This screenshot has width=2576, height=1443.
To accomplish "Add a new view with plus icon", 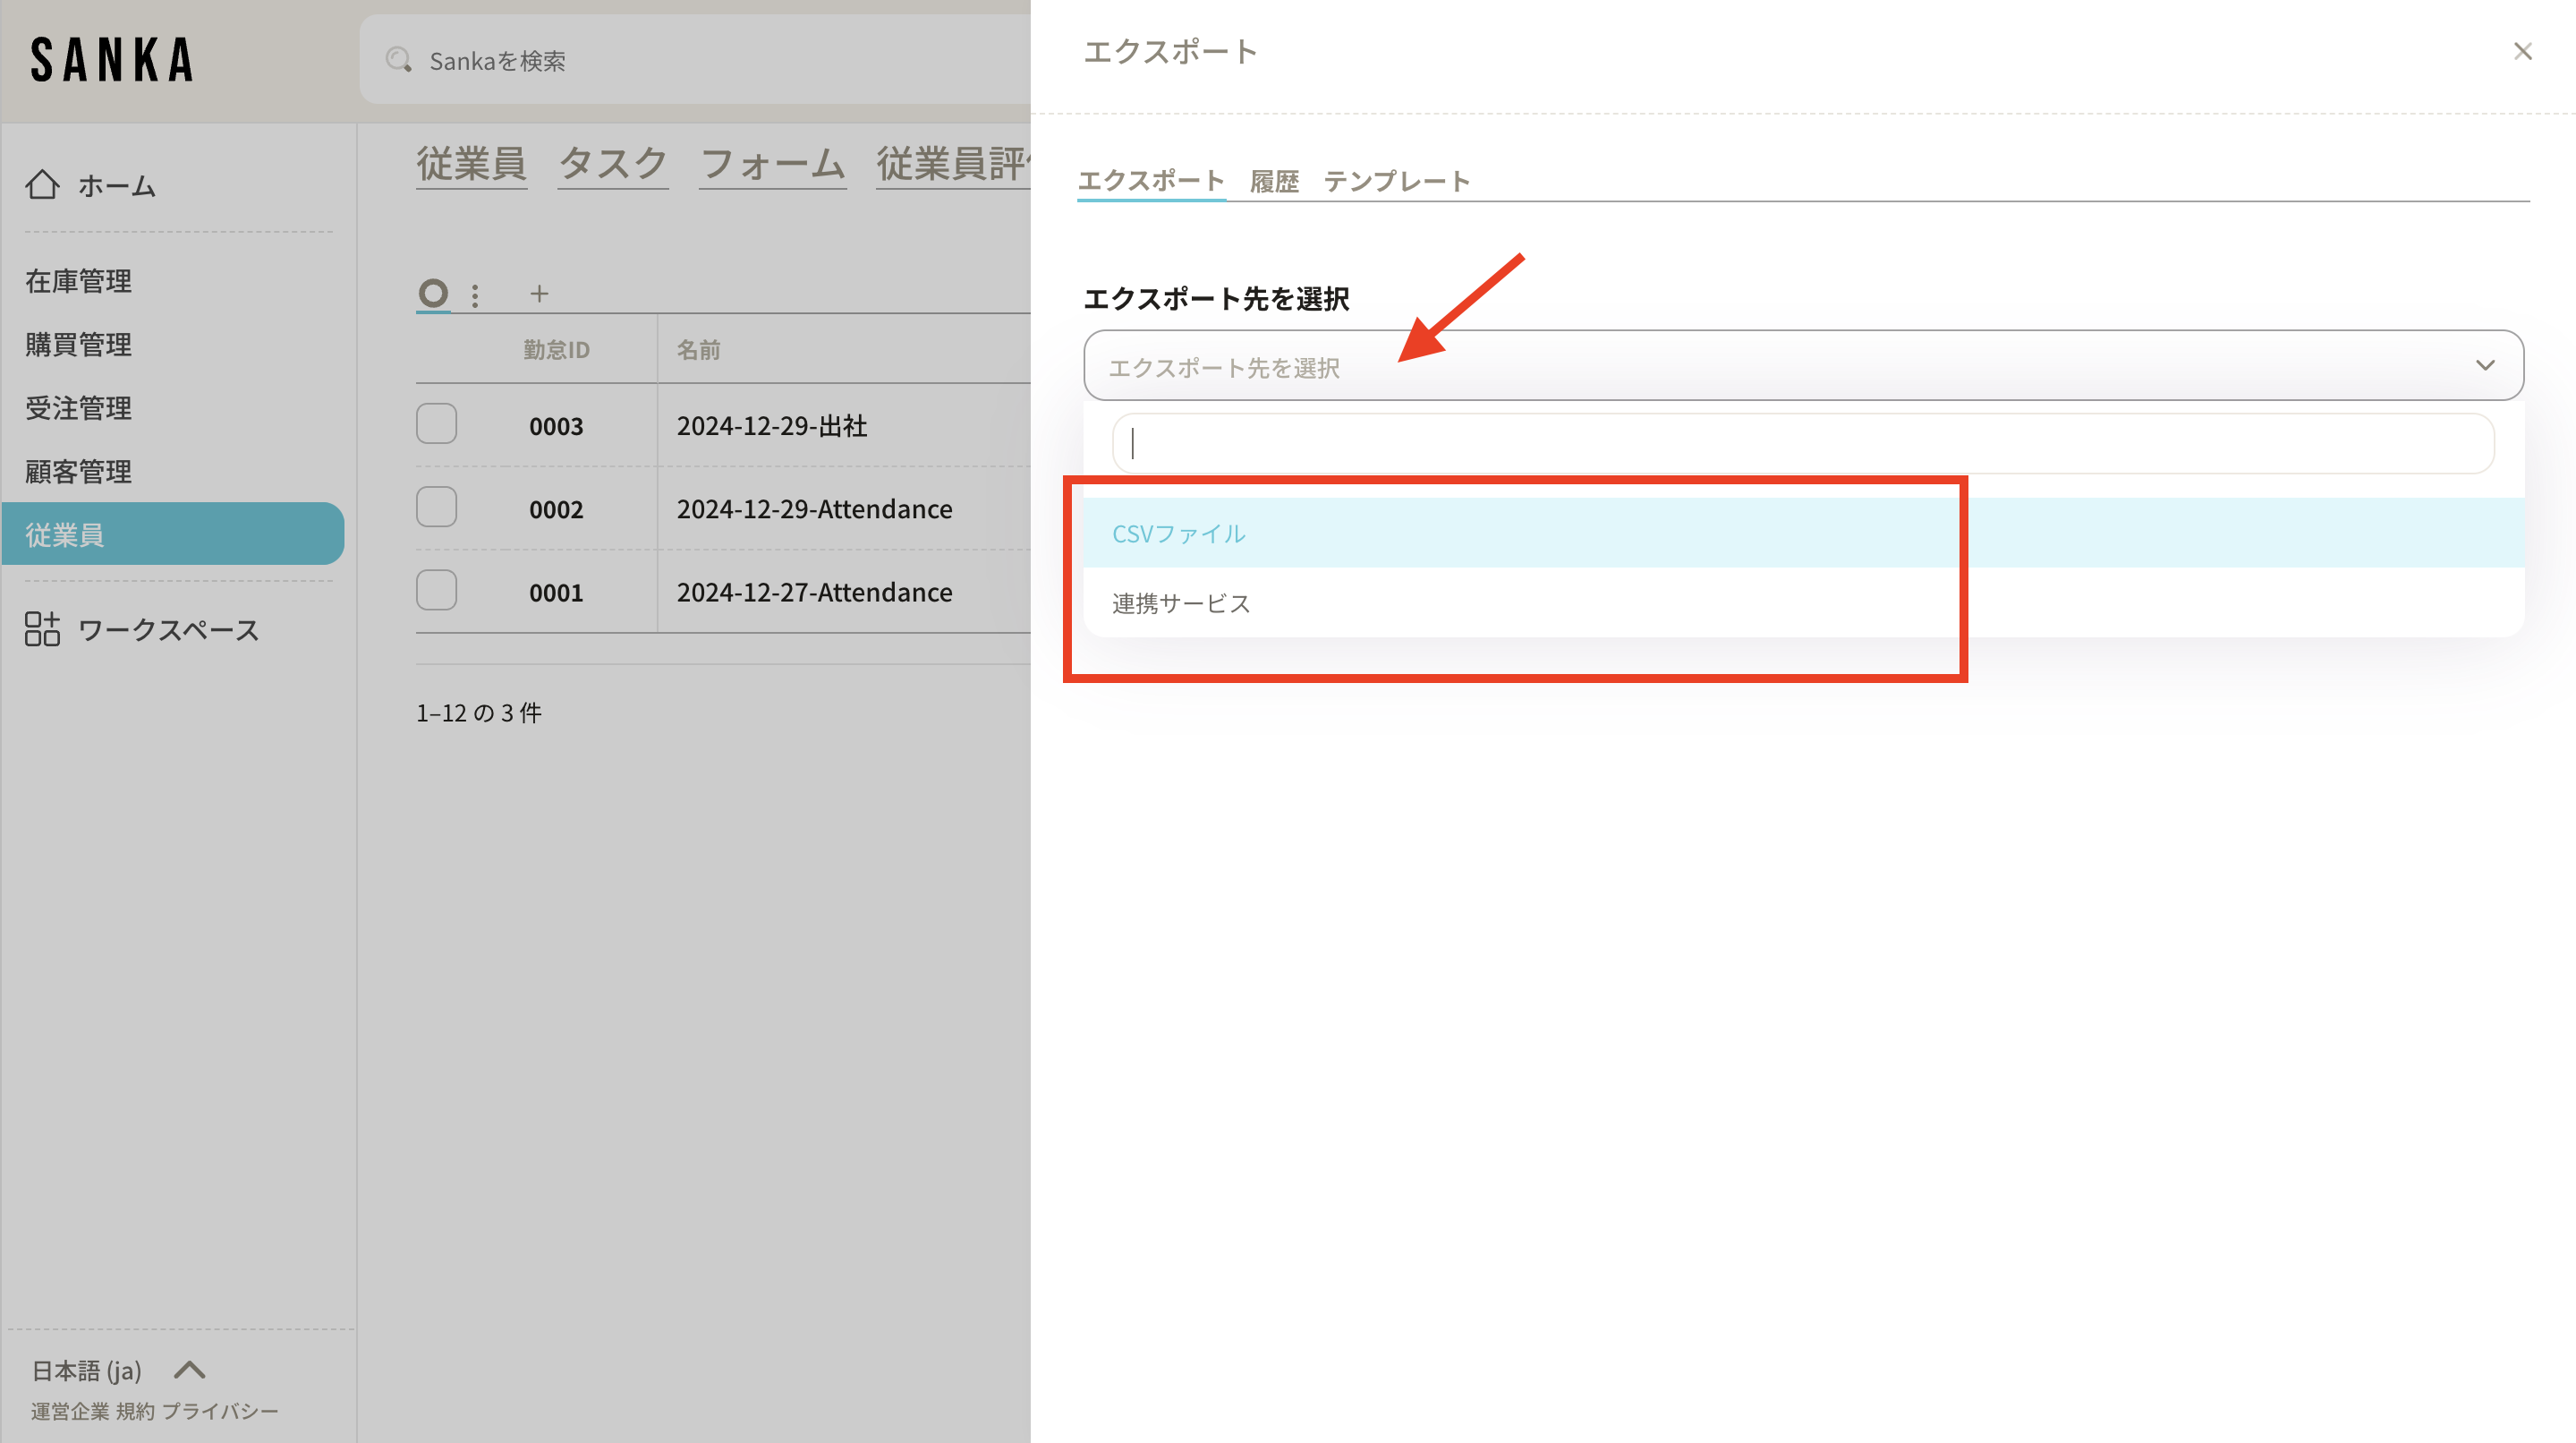I will pyautogui.click(x=539, y=294).
